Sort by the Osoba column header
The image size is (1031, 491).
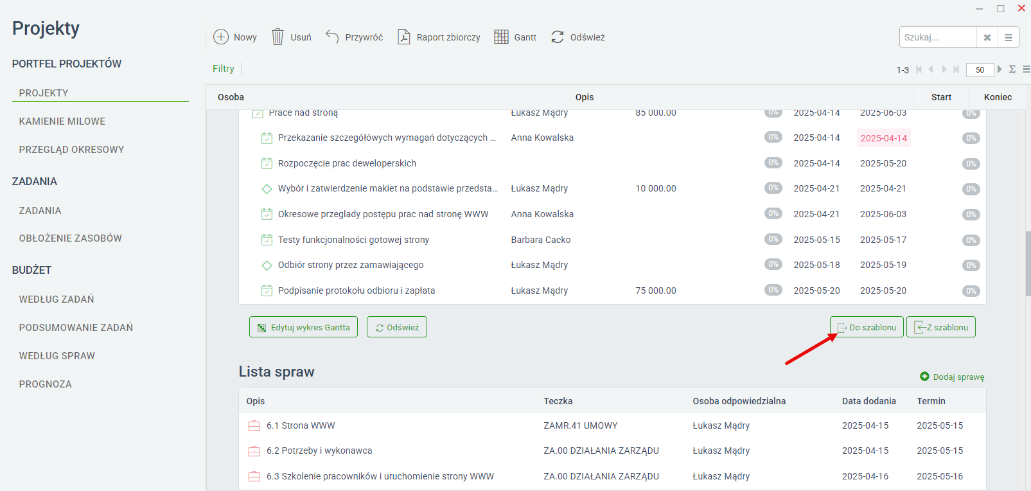click(x=231, y=97)
